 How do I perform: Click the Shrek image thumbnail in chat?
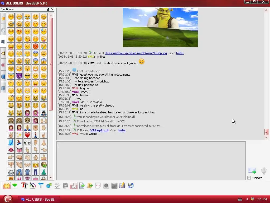point(160,27)
